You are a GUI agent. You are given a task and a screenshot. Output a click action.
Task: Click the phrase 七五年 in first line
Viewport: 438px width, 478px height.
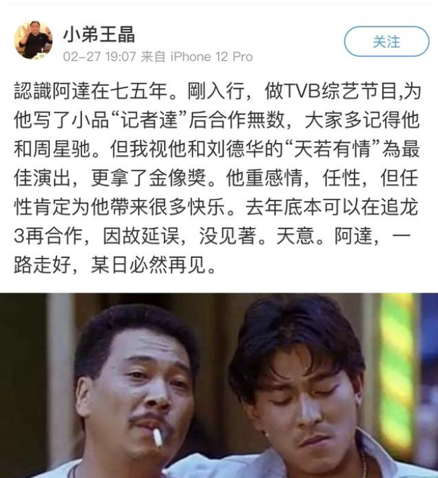(x=139, y=91)
